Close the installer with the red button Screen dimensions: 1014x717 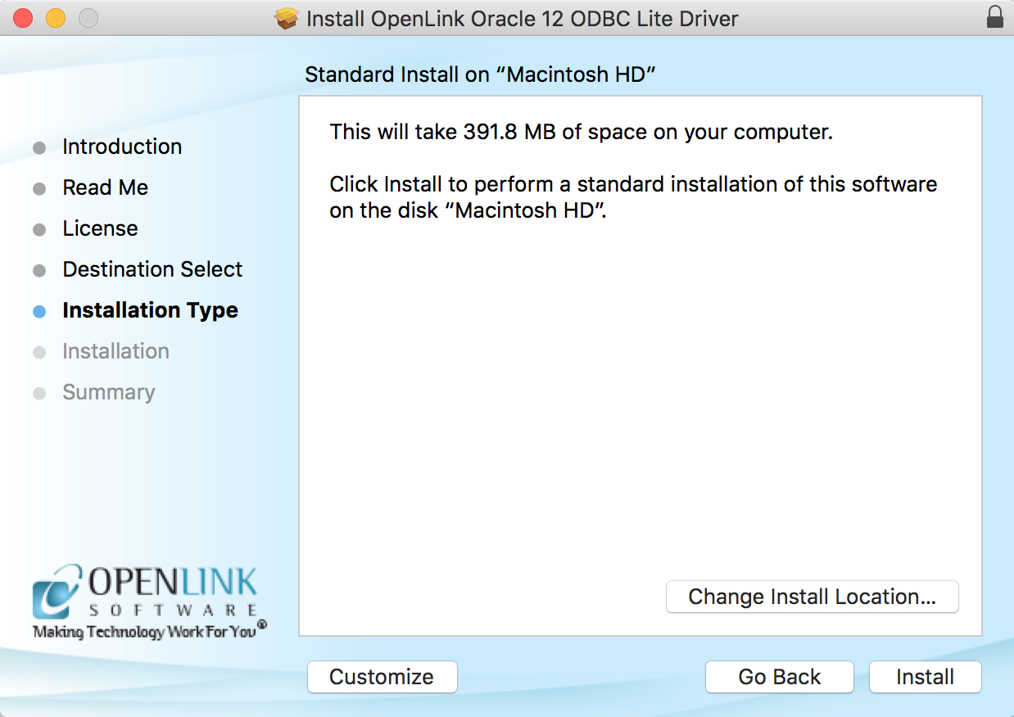click(23, 18)
